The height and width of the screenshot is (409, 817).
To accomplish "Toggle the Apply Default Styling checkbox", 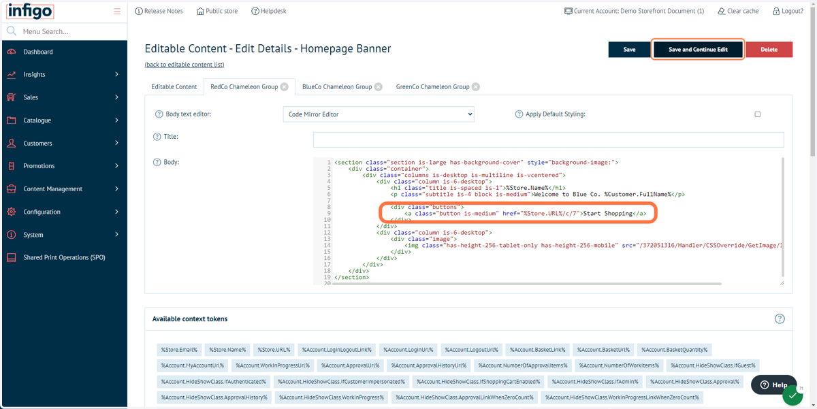I will (x=757, y=114).
